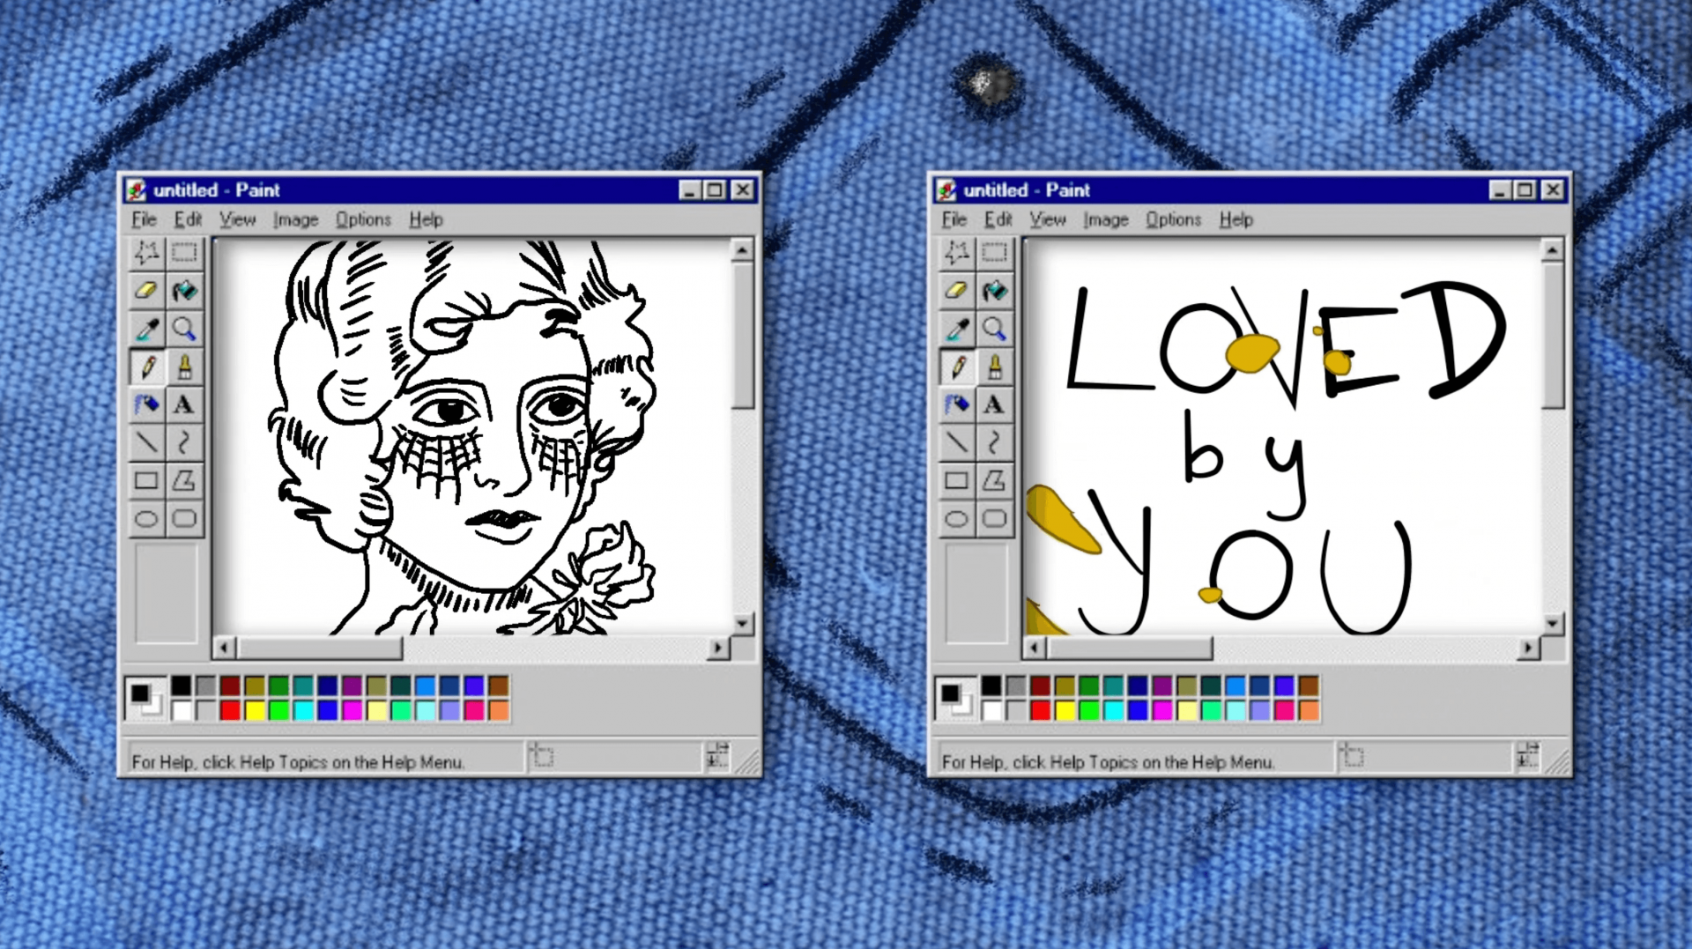Viewport: 1692px width, 949px height.
Task: Open Help menu in right Paint window
Action: (x=1236, y=219)
